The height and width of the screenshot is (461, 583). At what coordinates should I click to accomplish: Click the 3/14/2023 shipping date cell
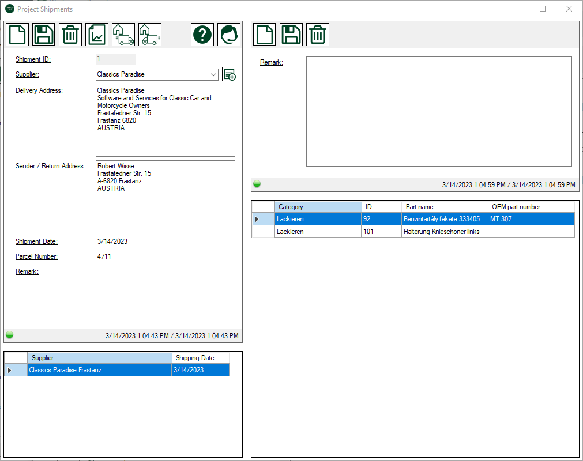click(201, 370)
